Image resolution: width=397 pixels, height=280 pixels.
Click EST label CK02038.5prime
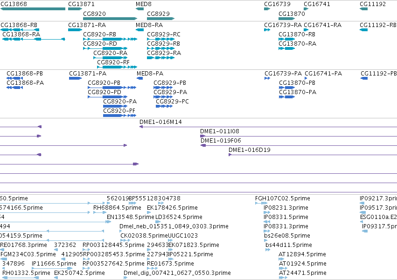[144, 236]
